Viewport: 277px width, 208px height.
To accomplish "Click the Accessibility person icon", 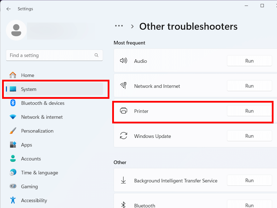I will pyautogui.click(x=13, y=200).
